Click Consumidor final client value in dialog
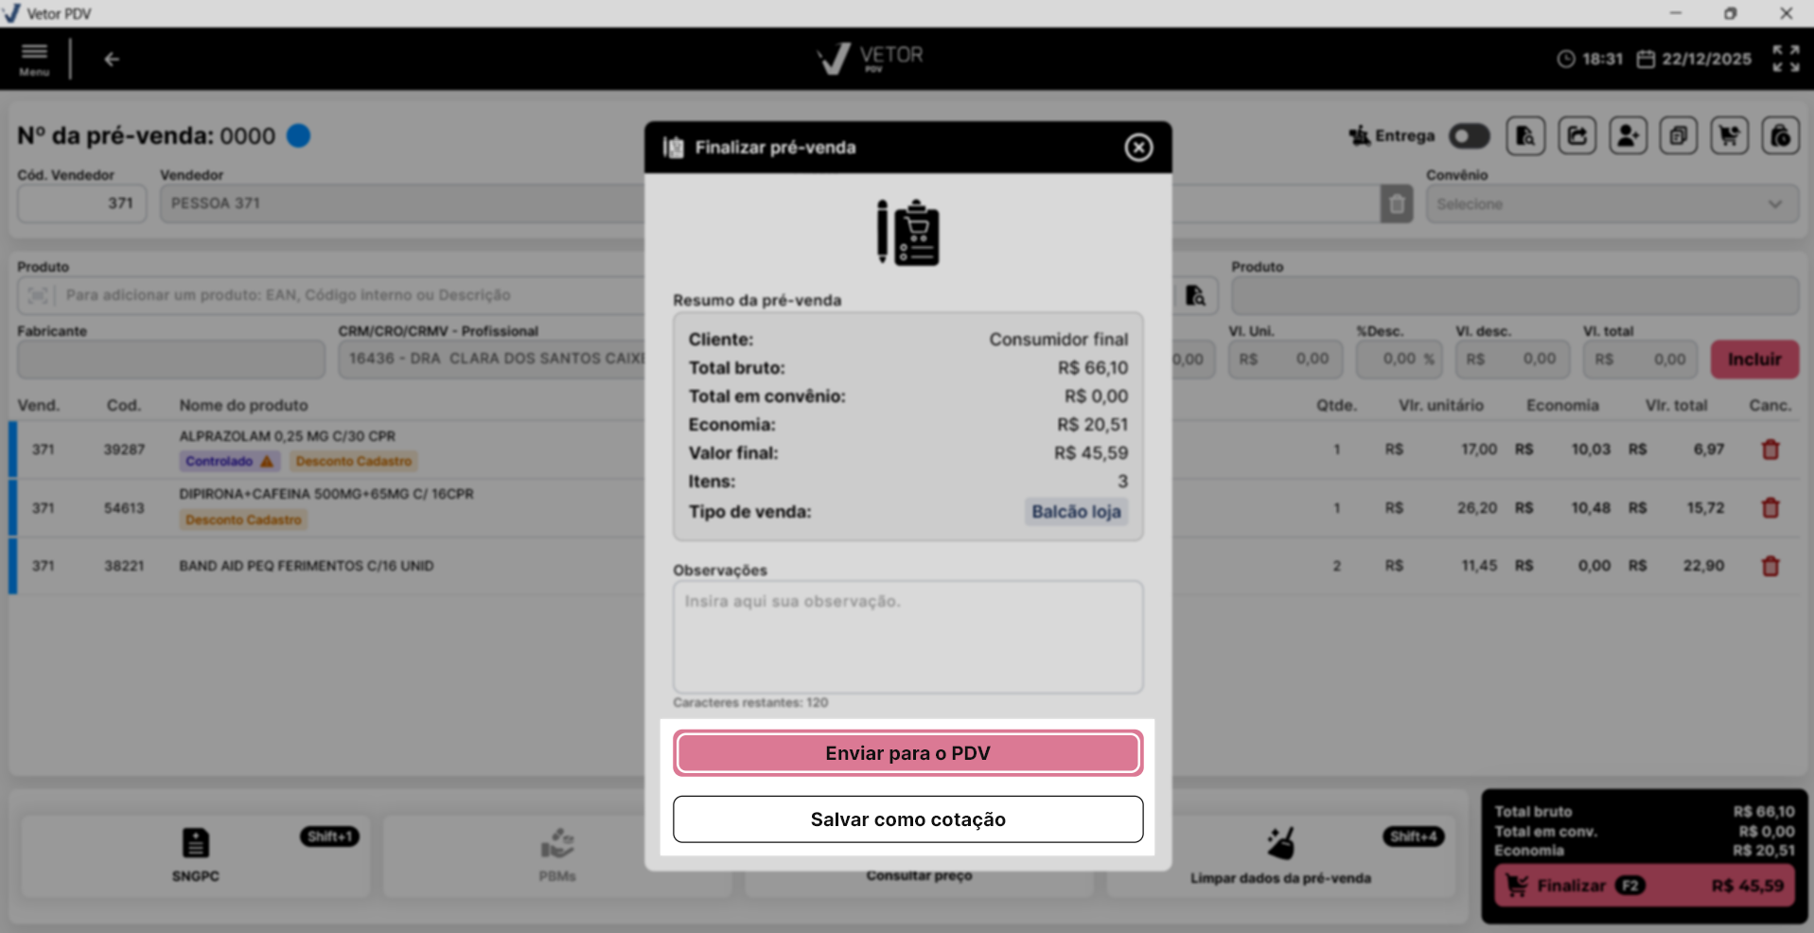 1059,340
